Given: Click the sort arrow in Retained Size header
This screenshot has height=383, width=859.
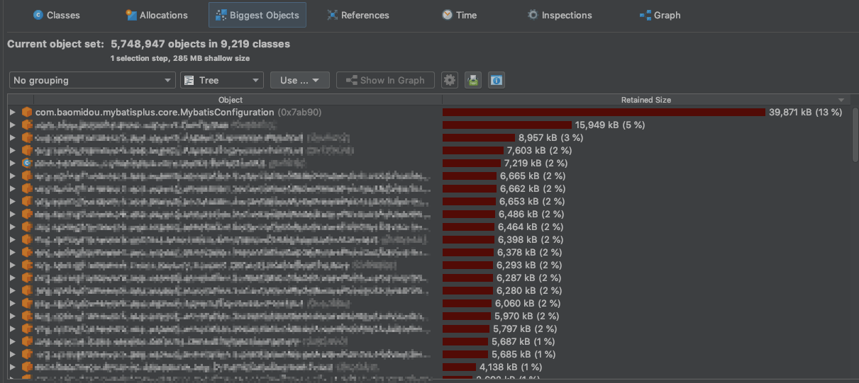Looking at the screenshot, I should [841, 100].
